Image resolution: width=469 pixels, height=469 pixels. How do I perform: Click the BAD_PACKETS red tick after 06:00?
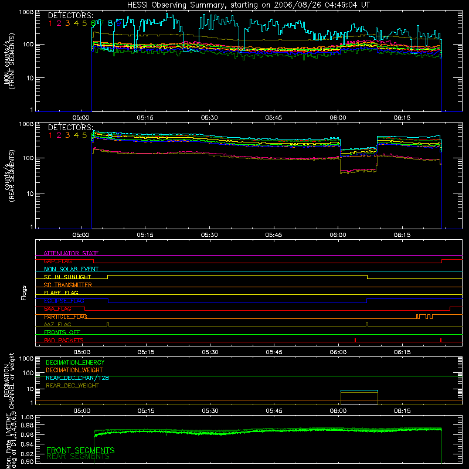point(355,340)
